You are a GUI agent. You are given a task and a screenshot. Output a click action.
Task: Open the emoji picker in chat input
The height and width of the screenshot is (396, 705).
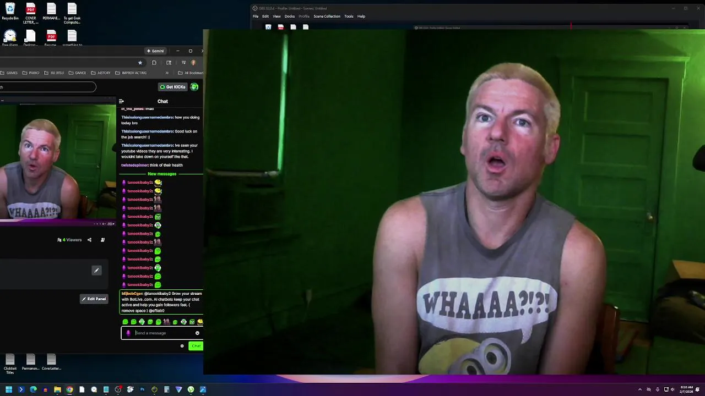pos(197,333)
